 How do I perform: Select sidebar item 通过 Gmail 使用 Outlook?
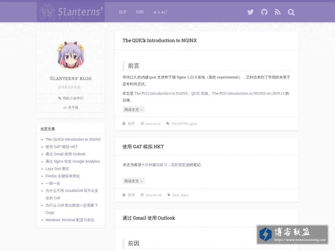click(x=66, y=154)
